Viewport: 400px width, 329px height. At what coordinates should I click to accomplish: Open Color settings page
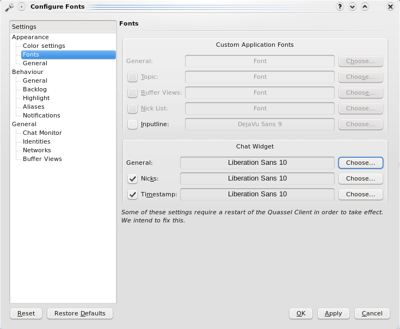44,46
